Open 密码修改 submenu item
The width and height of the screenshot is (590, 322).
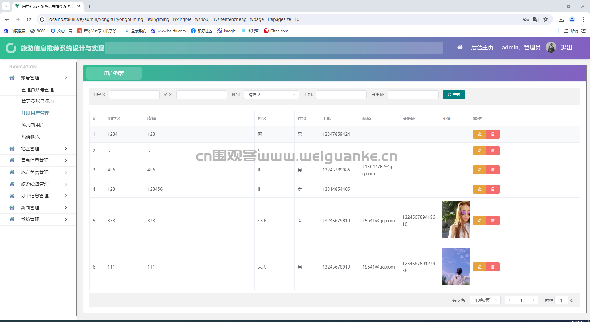pos(31,137)
